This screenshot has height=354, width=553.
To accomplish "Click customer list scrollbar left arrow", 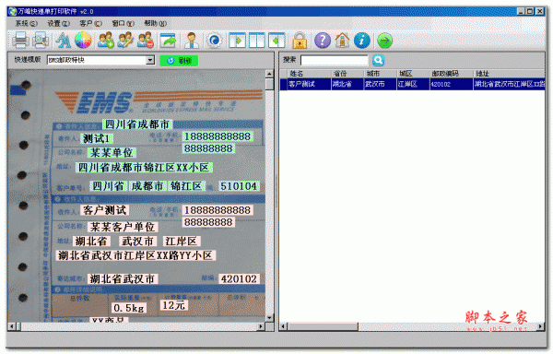I will coord(283,326).
